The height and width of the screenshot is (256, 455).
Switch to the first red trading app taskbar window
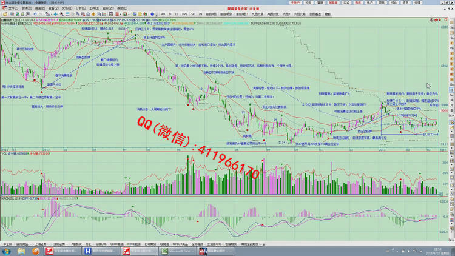62,251
